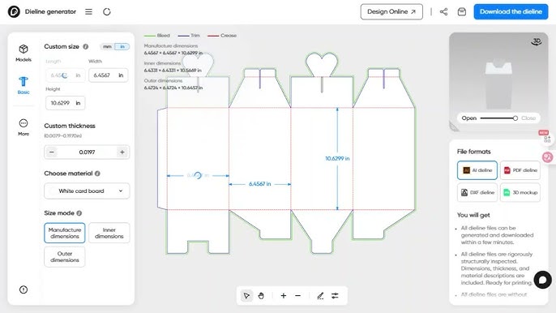Click the Open-Close slider handle

coord(515,118)
